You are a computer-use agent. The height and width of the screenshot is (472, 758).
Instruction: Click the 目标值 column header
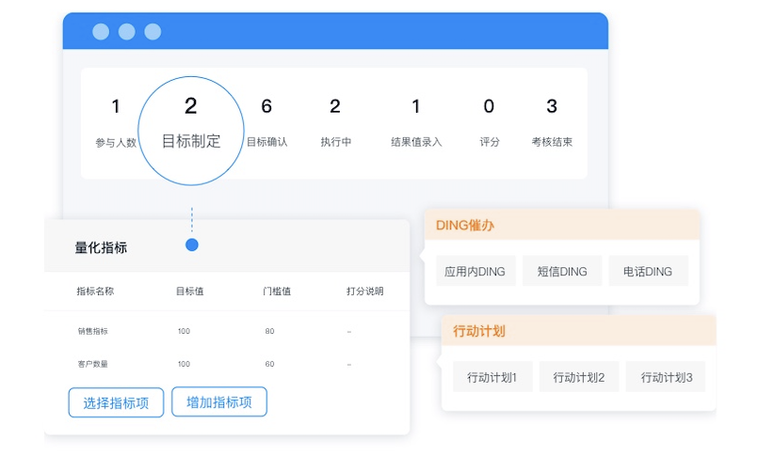(x=189, y=291)
